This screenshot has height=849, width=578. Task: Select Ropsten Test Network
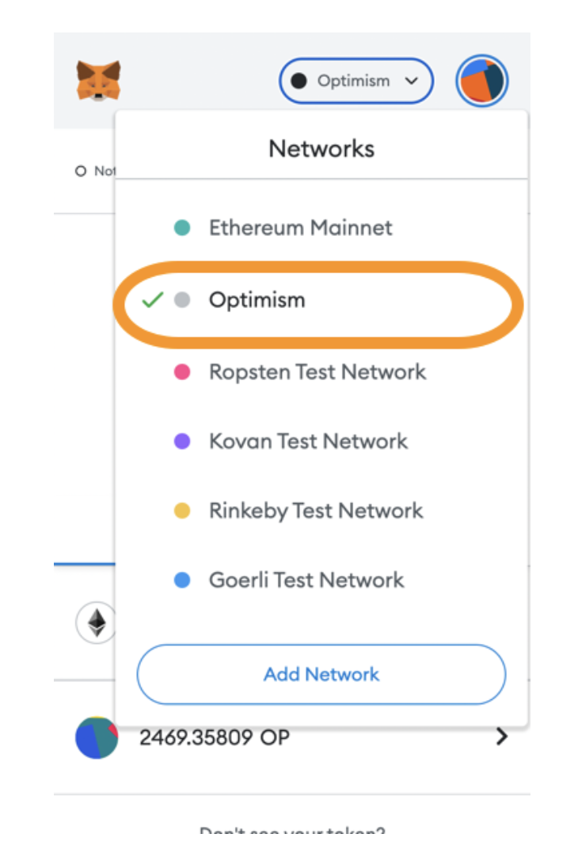[x=321, y=372]
